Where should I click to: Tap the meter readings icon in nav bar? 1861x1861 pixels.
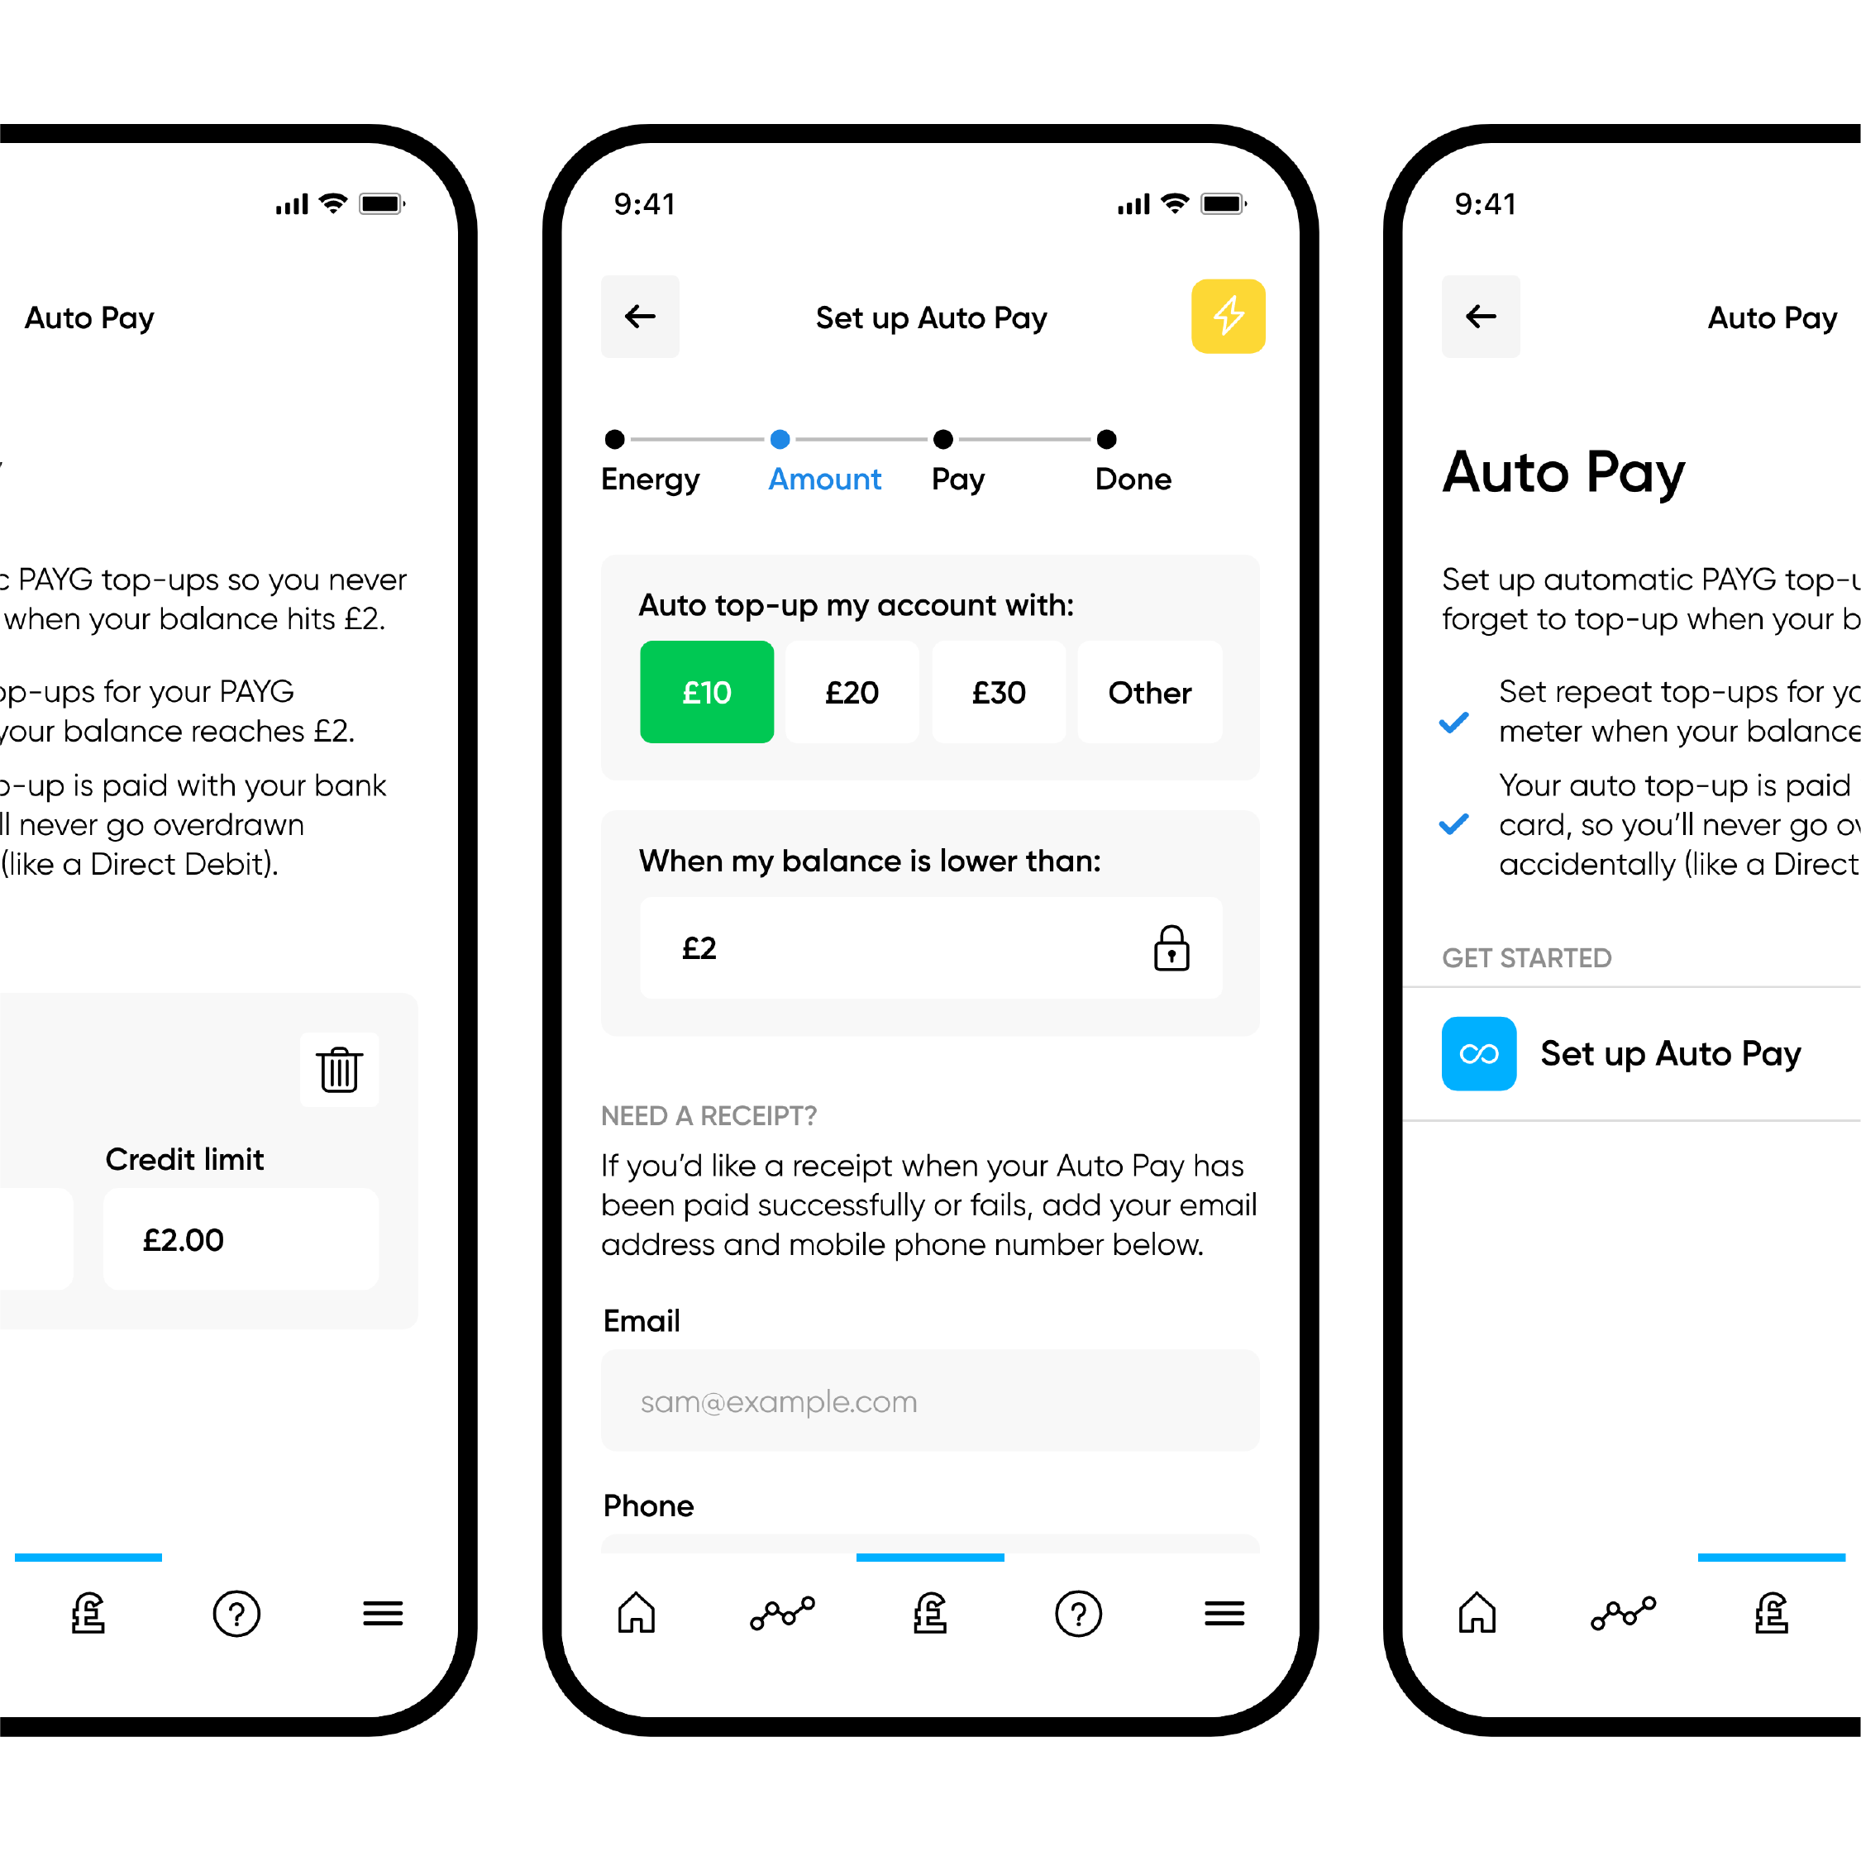784,1615
